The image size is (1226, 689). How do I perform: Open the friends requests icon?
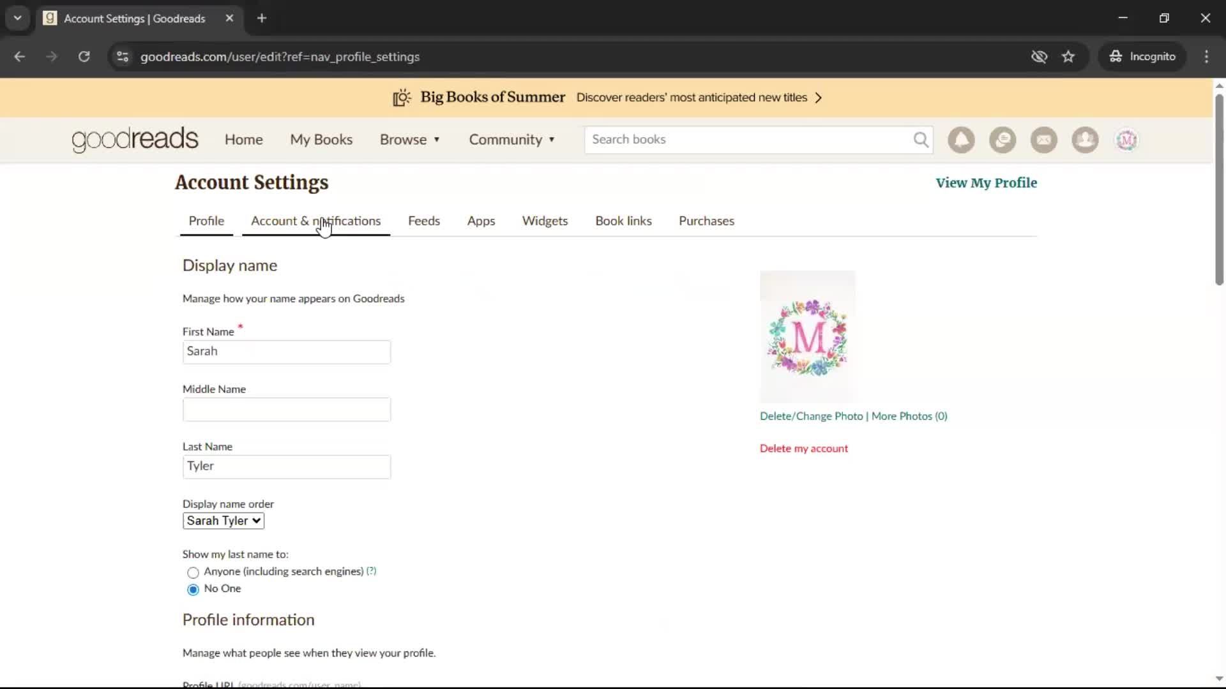1085,140
